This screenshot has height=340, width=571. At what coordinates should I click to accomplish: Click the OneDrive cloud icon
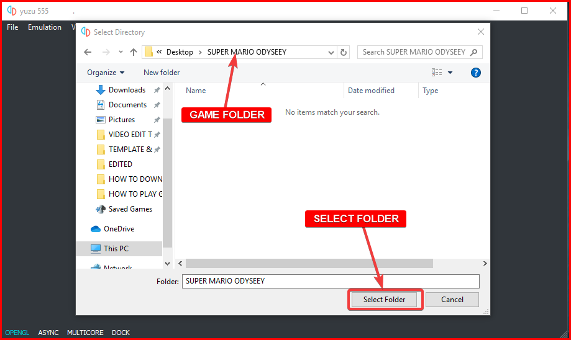click(96, 229)
